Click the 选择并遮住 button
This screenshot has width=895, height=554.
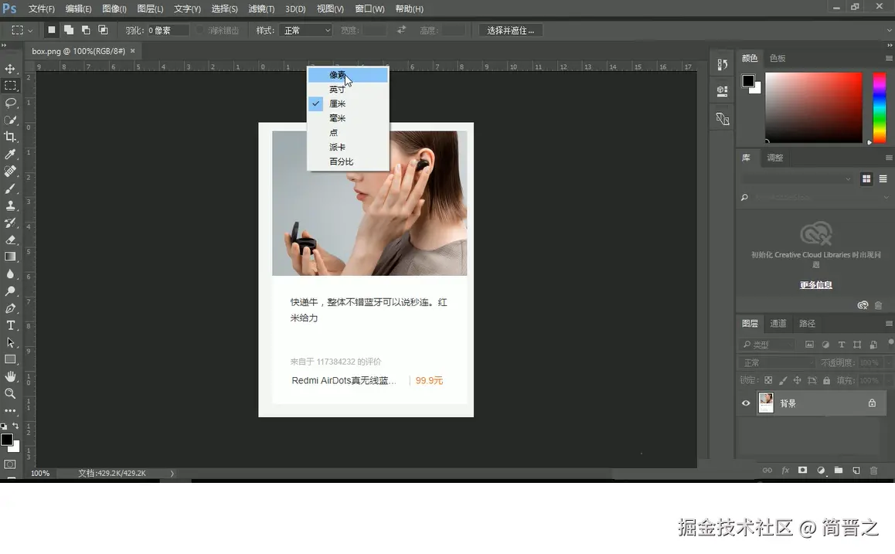[x=510, y=30]
